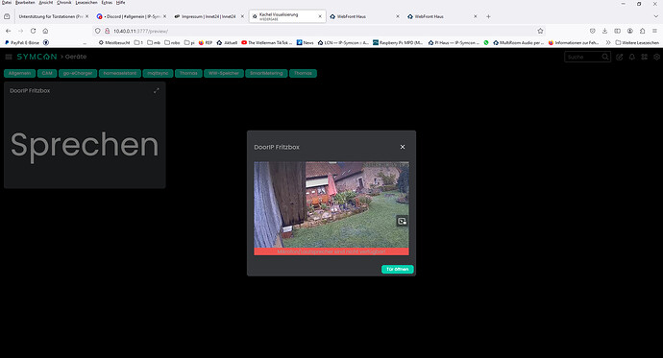Select the CAM category chip
This screenshot has width=663, height=358.
pyautogui.click(x=47, y=73)
